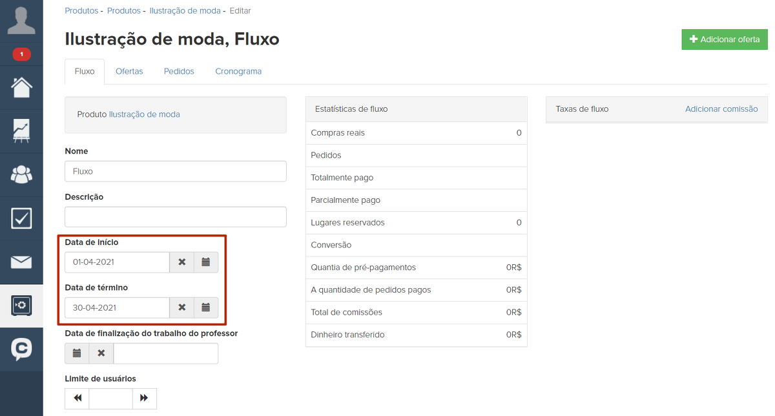This screenshot has height=416, width=775.
Task: Click the Adicionar comissão link
Action: click(721, 109)
